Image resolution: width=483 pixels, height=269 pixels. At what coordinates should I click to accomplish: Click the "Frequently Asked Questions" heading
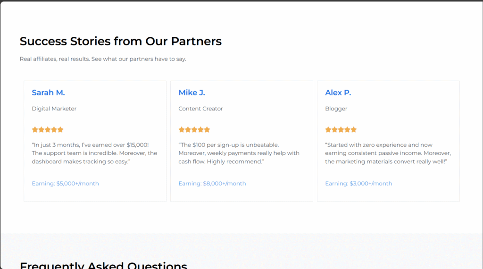[x=103, y=265]
